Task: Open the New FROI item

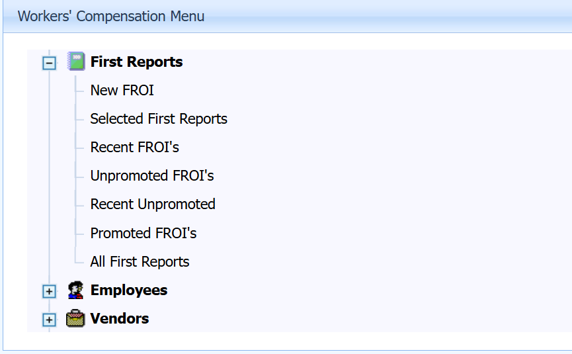Action: [122, 91]
